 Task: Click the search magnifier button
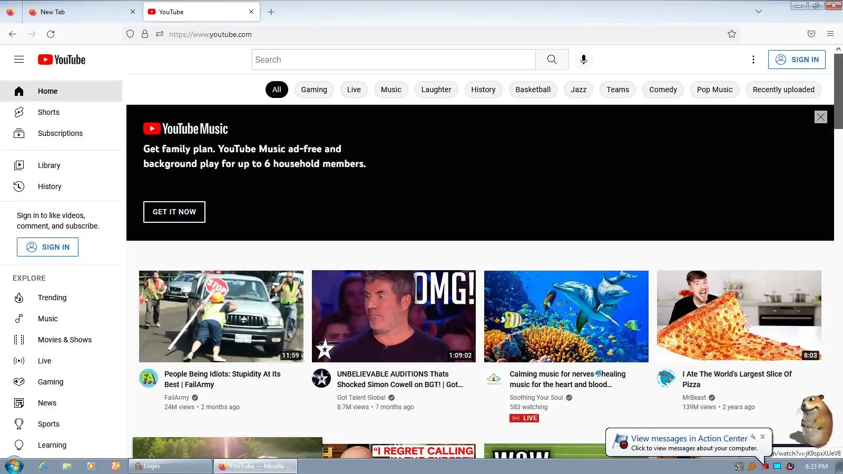552,60
